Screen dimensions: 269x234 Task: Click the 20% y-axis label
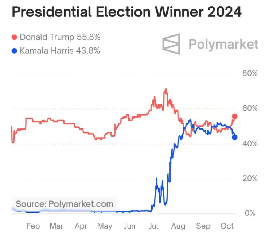250,179
